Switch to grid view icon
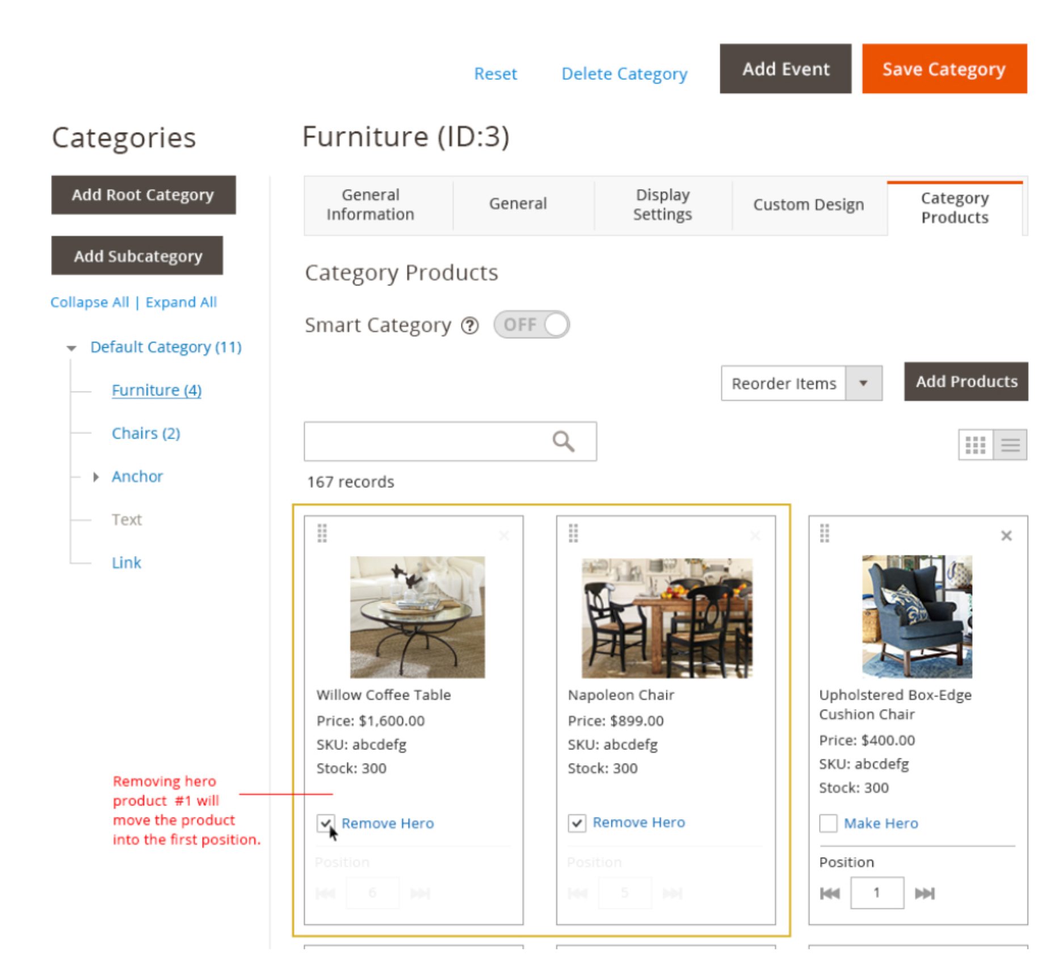Viewport: 1046px width, 969px height. coord(975,445)
